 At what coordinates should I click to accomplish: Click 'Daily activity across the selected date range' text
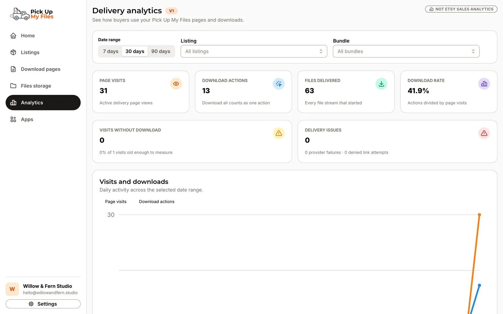[151, 190]
